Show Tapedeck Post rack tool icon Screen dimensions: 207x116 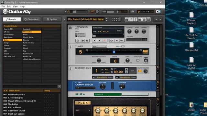click(144, 19)
